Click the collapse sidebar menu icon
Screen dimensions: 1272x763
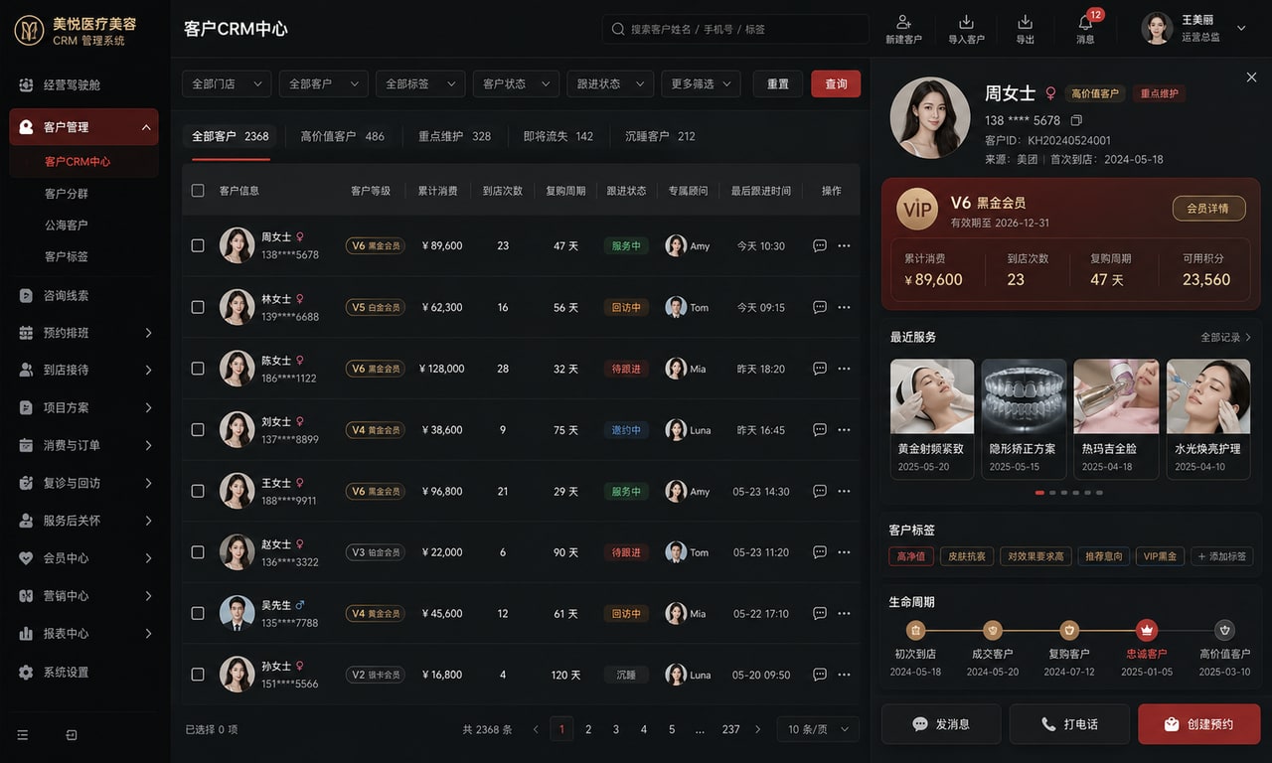pyautogui.click(x=23, y=735)
